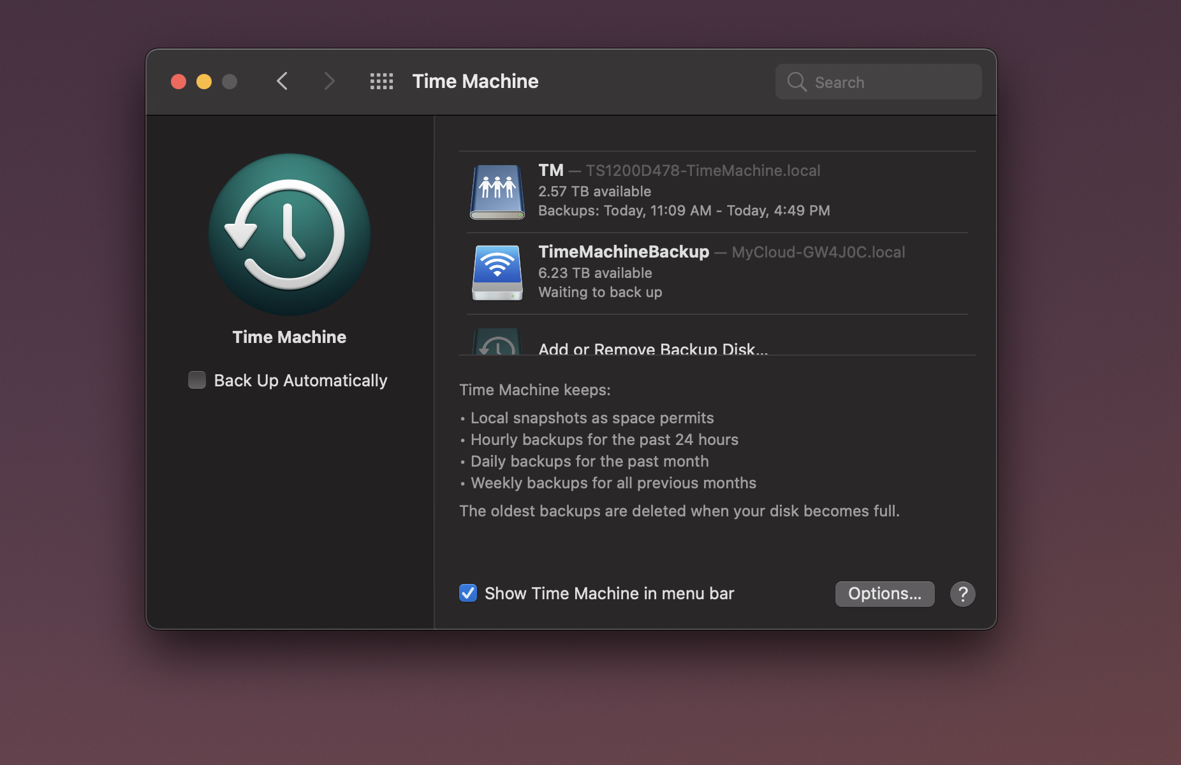The image size is (1181, 765).
Task: Click "Hourly backups for the past 24 hours"
Action: pyautogui.click(x=605, y=439)
